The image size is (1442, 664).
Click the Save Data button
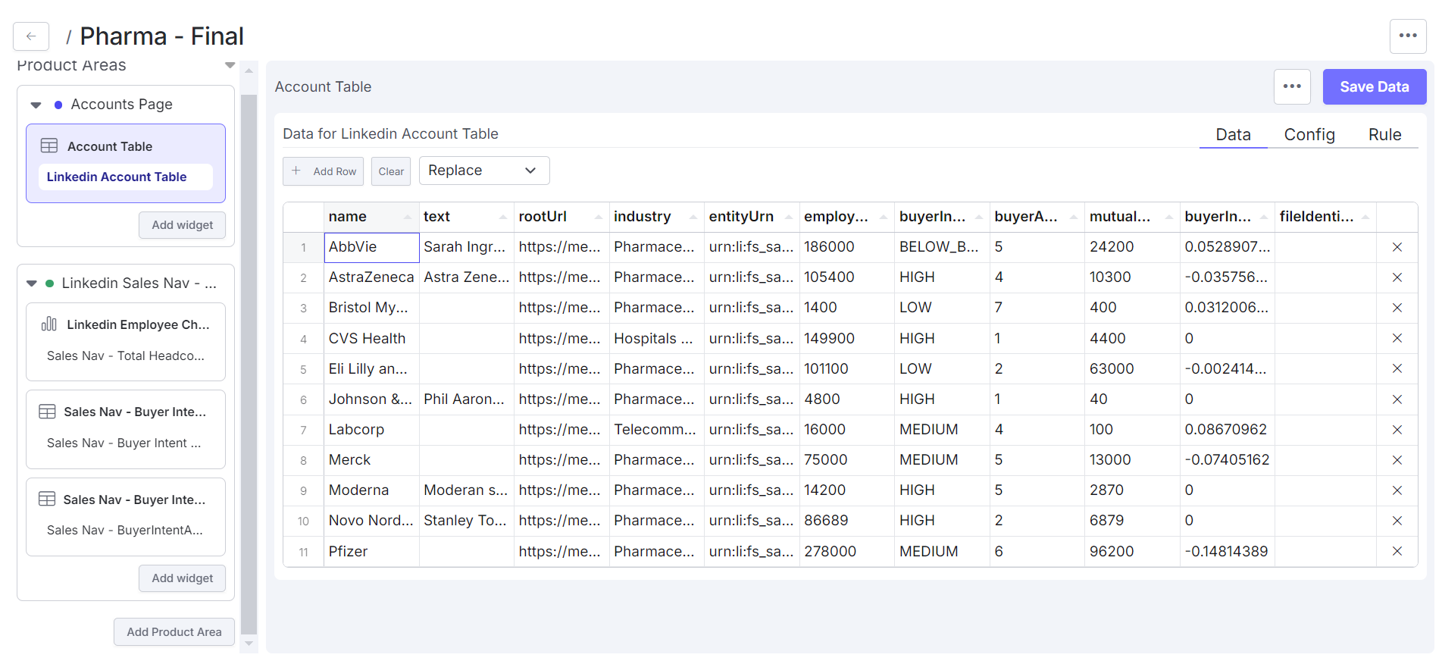click(1374, 87)
